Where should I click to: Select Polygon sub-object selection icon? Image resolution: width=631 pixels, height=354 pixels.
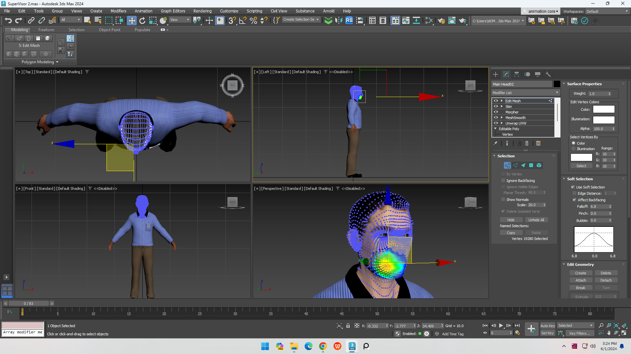(x=531, y=166)
